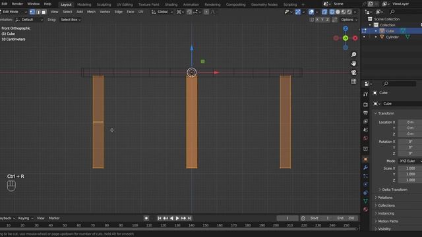The width and height of the screenshot is (422, 237).
Task: Open the Render properties tab
Action: click(365, 105)
